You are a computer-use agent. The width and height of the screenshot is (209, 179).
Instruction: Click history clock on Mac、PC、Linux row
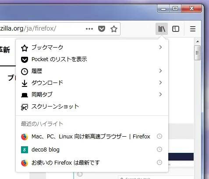tap(159, 136)
